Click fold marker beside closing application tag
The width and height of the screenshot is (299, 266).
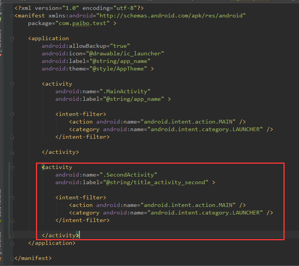pyautogui.click(x=12, y=244)
